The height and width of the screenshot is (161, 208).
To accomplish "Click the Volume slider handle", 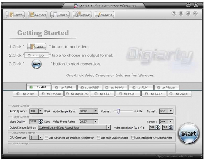I will (118, 111).
